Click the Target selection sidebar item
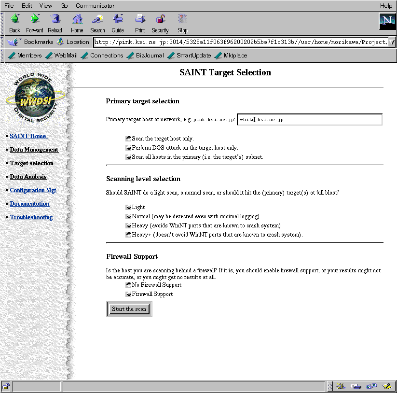 point(32,163)
